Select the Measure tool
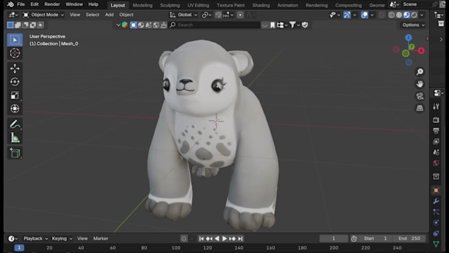 click(x=15, y=138)
